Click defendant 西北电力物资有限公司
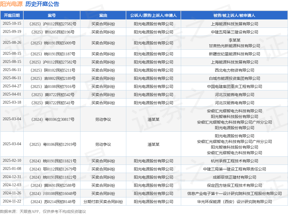 235,70
